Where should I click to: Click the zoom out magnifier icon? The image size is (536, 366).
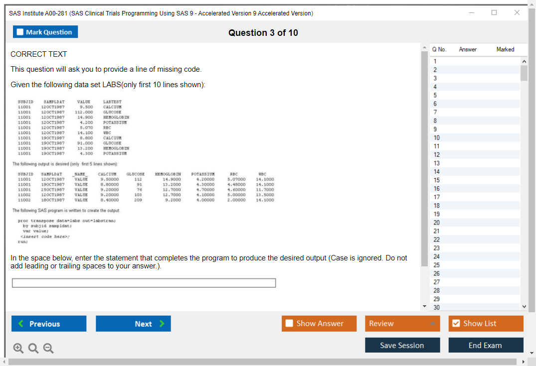pos(48,349)
